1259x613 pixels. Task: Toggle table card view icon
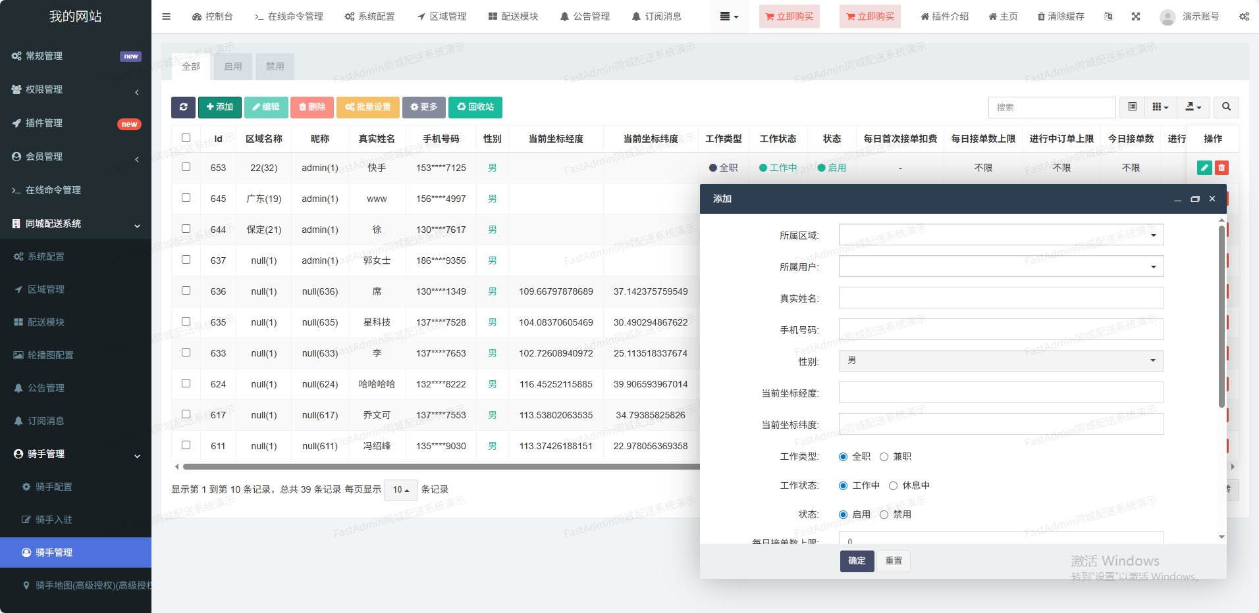[x=1133, y=107]
